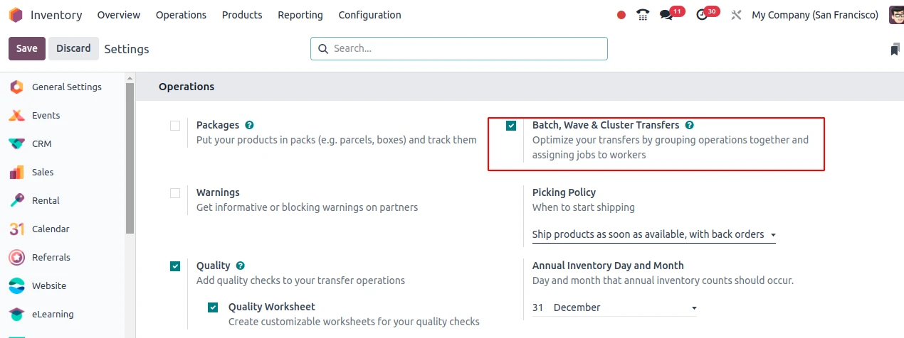Click the Inventory app logo icon
Viewport: 904px width, 338px height.
[16, 15]
